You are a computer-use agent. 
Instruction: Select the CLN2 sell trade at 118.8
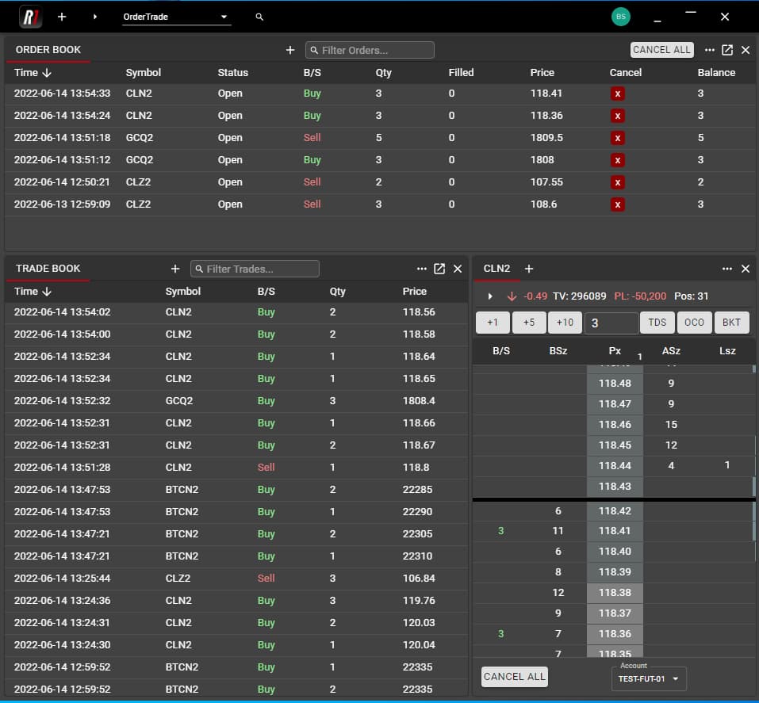click(x=236, y=468)
